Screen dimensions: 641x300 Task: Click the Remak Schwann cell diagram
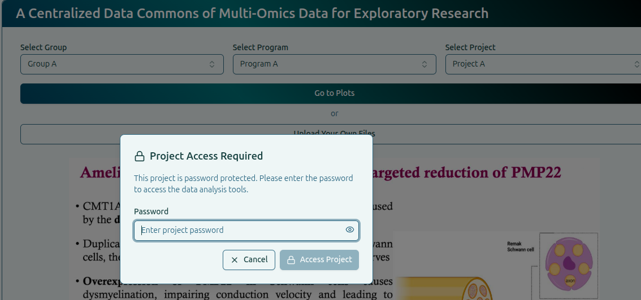click(x=569, y=266)
